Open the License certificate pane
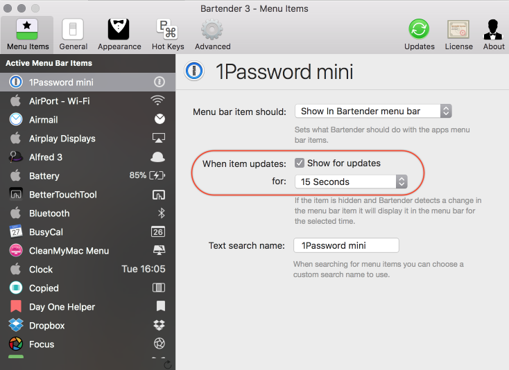 tap(458, 35)
